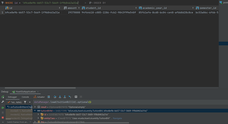The width and height of the screenshot is (228, 124).
Task: Open the Actuator tab
Action: pyautogui.click(x=39, y=97)
